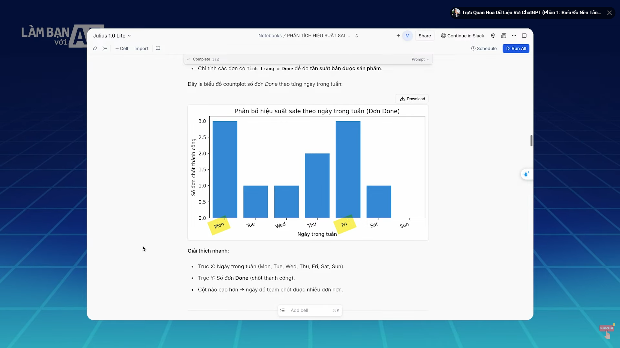Click the M user avatar
The image size is (620, 348).
click(407, 35)
